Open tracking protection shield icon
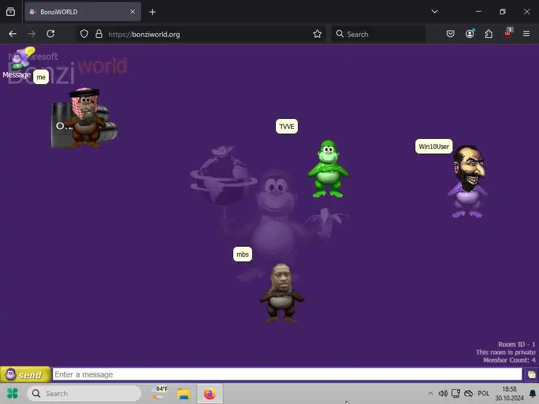Viewport: 539px width, 404px height. (x=84, y=34)
